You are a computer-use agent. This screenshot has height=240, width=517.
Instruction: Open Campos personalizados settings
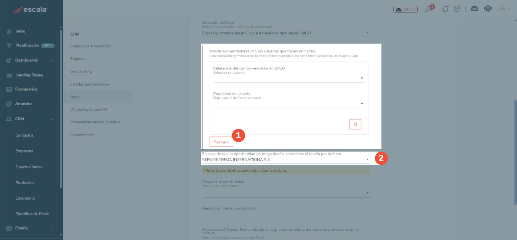90,46
